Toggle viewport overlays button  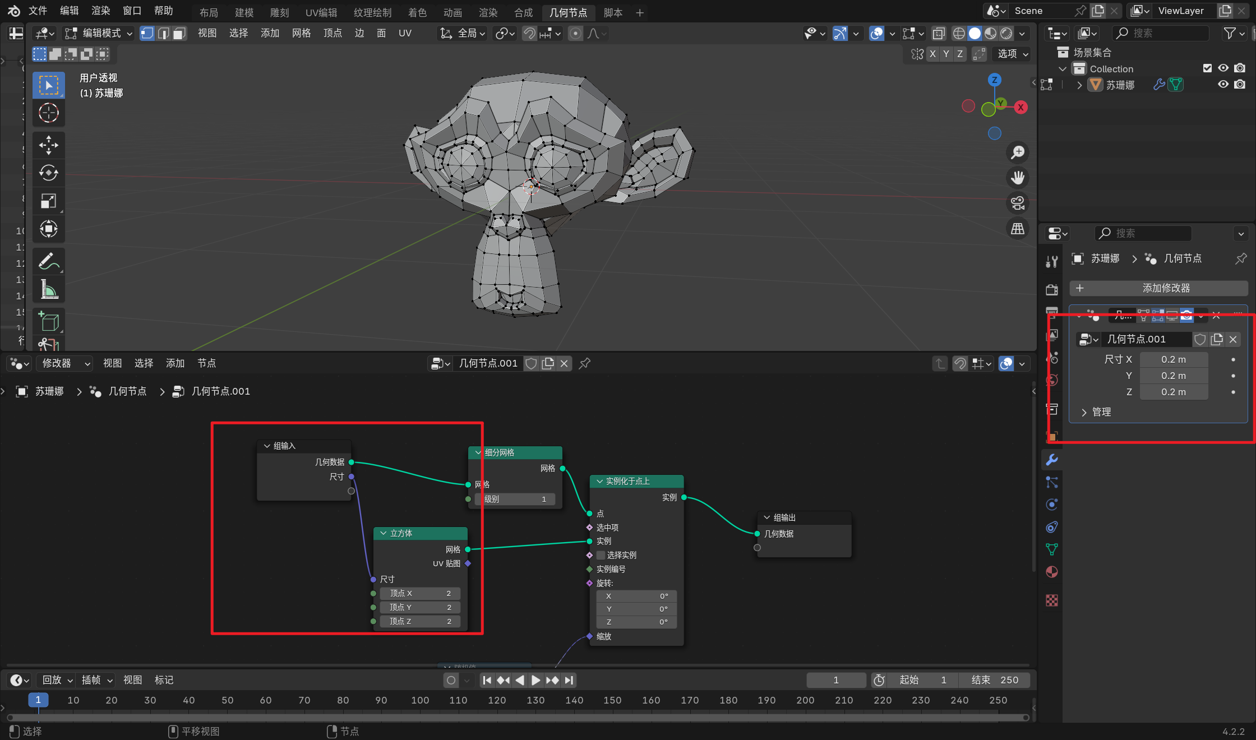(x=876, y=34)
